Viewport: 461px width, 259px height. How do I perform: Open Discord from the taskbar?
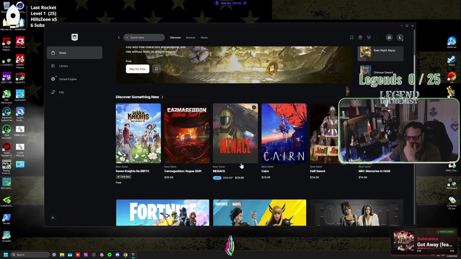(x=117, y=255)
